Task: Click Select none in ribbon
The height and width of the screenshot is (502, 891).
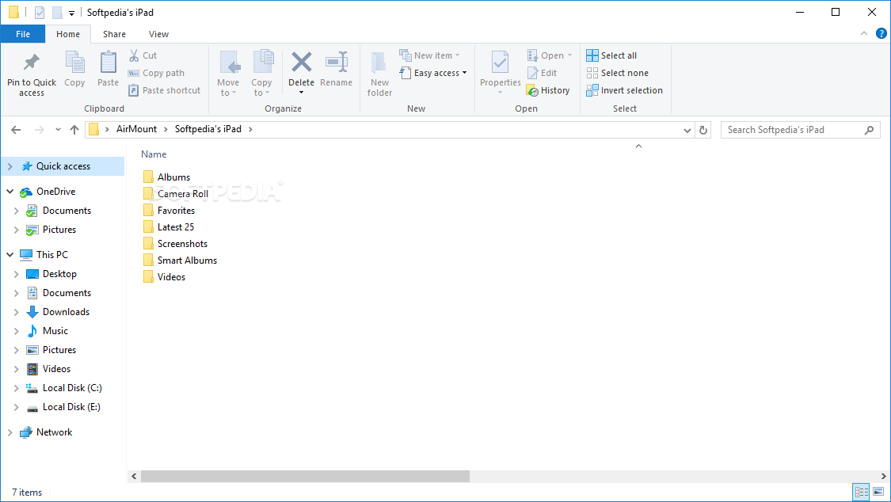Action: 617,73
